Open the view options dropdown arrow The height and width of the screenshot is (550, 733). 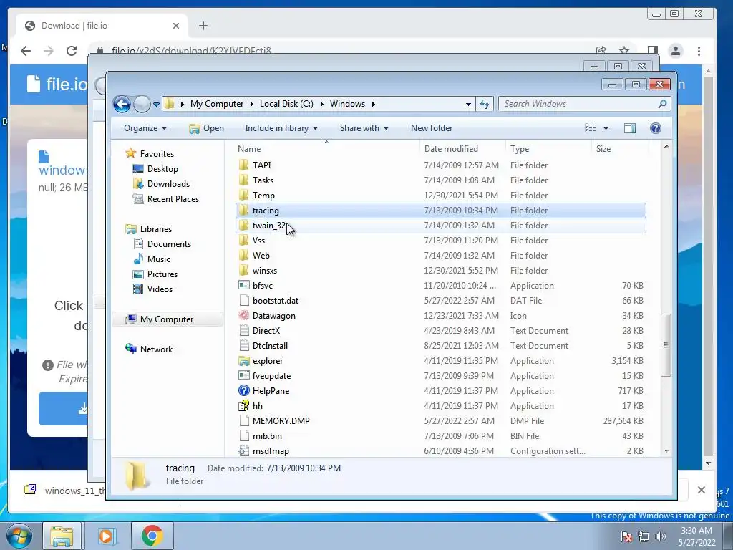[606, 128]
